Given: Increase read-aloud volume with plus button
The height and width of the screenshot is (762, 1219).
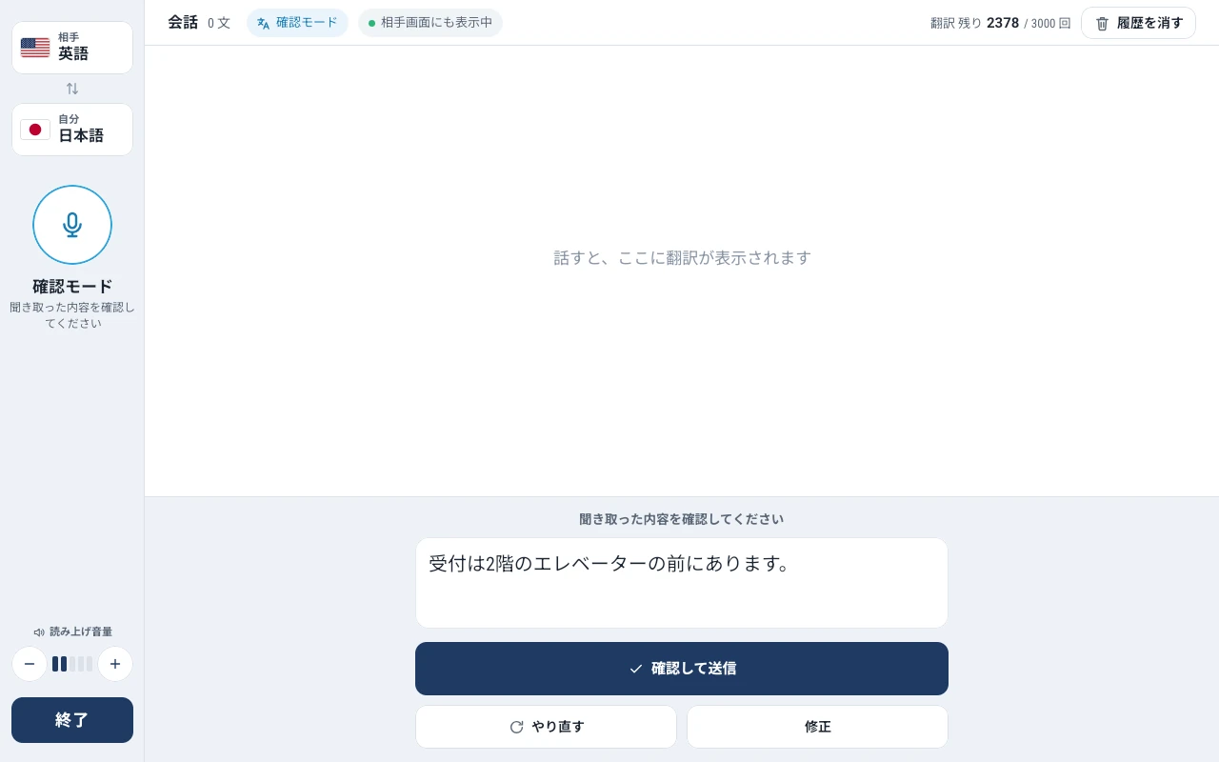Looking at the screenshot, I should pos(115,664).
